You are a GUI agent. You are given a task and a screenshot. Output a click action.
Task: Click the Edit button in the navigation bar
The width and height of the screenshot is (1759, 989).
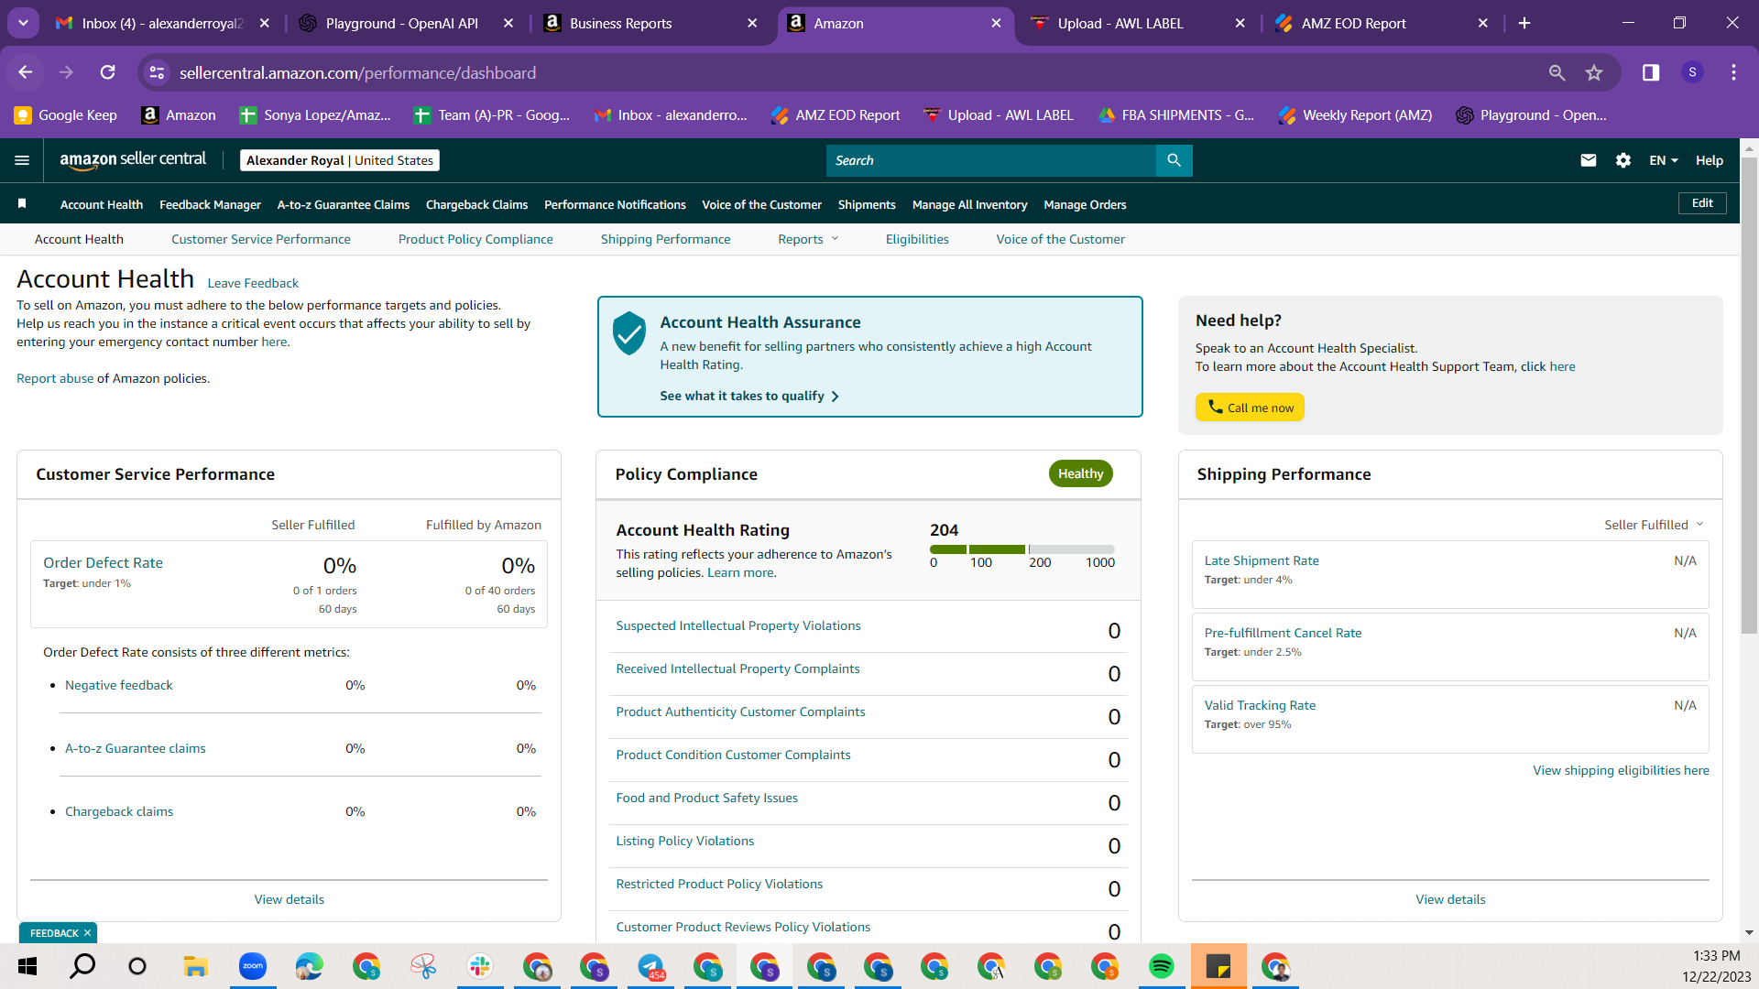click(x=1702, y=203)
